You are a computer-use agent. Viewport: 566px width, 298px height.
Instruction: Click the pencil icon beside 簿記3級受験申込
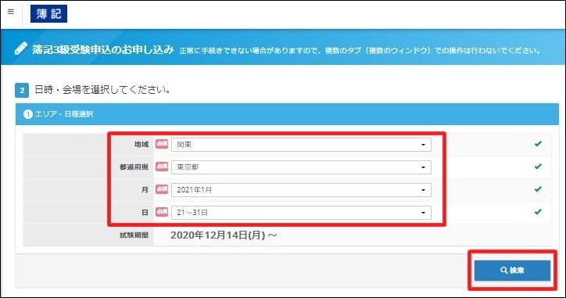pos(21,48)
